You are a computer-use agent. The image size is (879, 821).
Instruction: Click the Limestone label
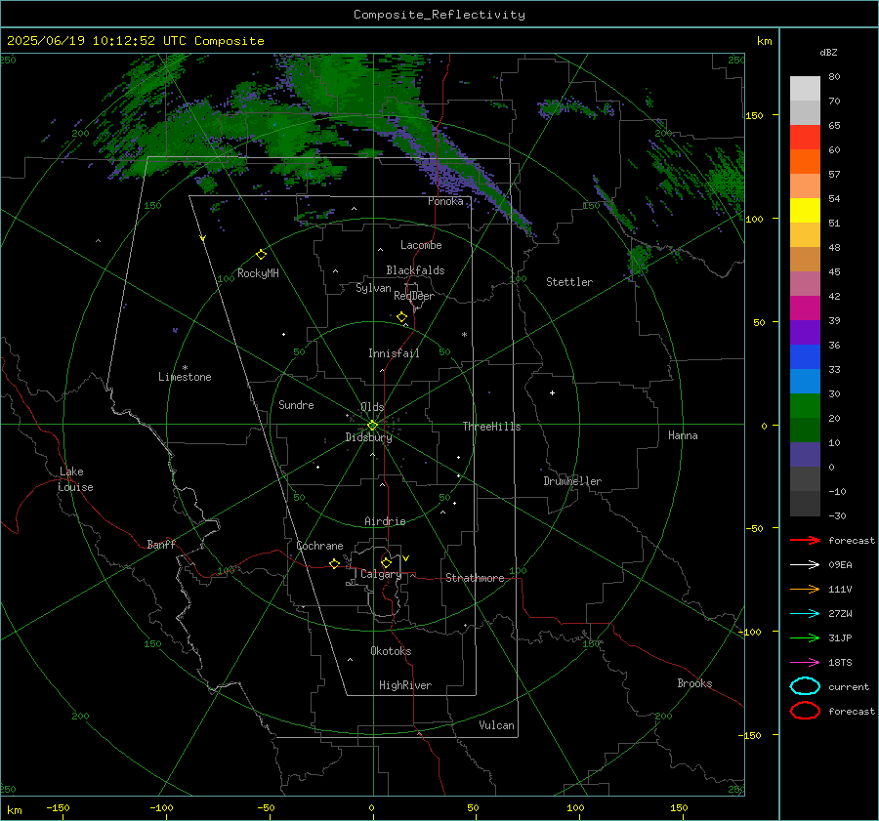(185, 377)
